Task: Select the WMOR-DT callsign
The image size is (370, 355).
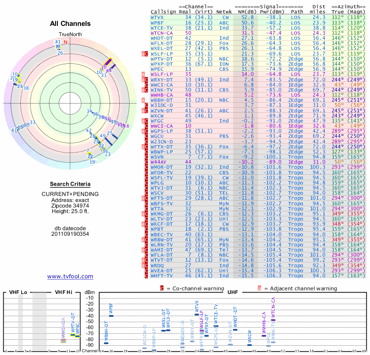Action: point(161,167)
